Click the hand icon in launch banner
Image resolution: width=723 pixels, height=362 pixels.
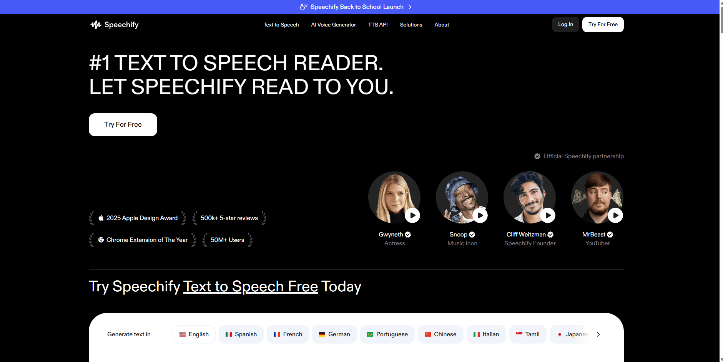click(x=304, y=7)
